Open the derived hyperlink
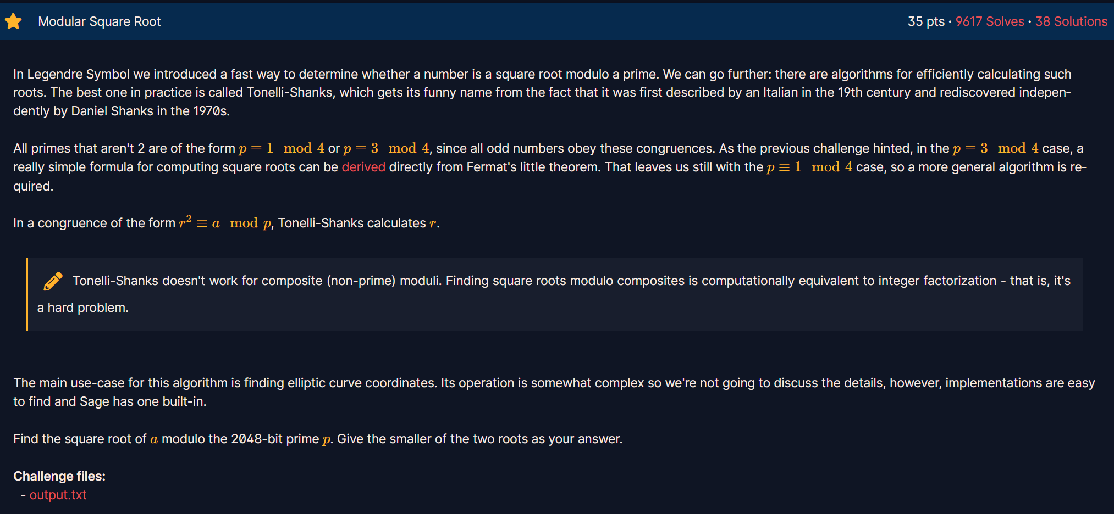The height and width of the screenshot is (514, 1114). (x=363, y=167)
